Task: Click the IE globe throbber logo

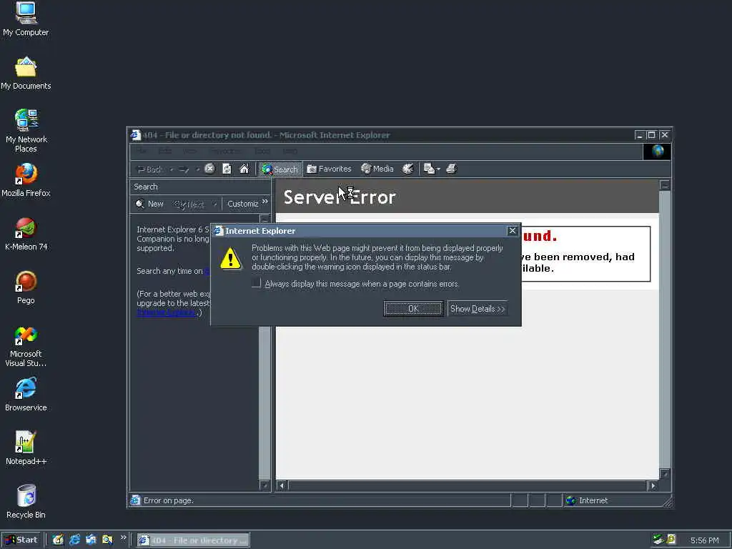Action: tap(658, 152)
